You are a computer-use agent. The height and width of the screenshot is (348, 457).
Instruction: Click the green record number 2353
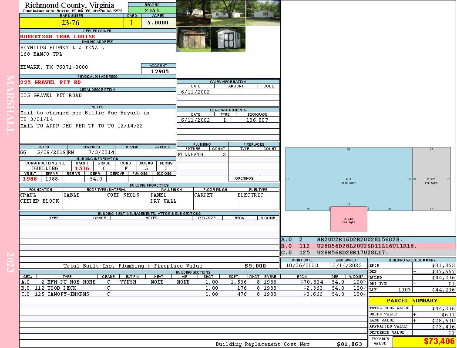[152, 10]
